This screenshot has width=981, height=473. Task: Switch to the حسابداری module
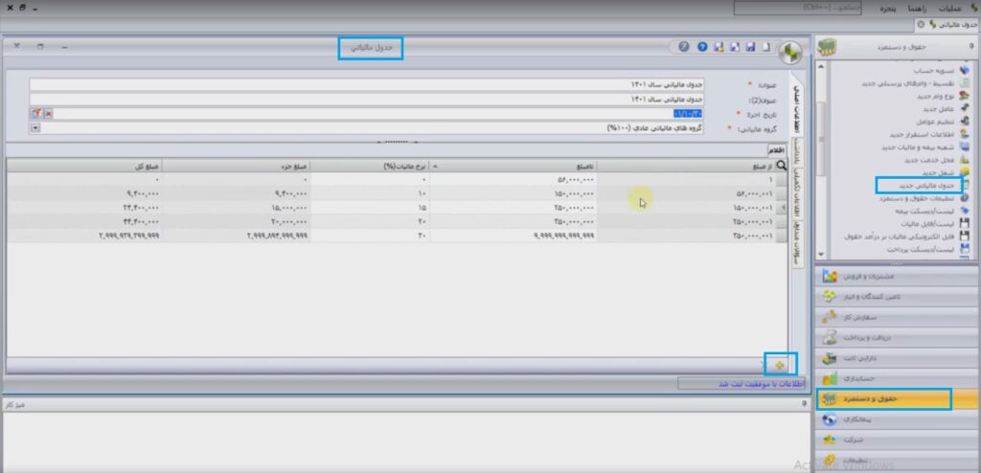pyautogui.click(x=897, y=378)
